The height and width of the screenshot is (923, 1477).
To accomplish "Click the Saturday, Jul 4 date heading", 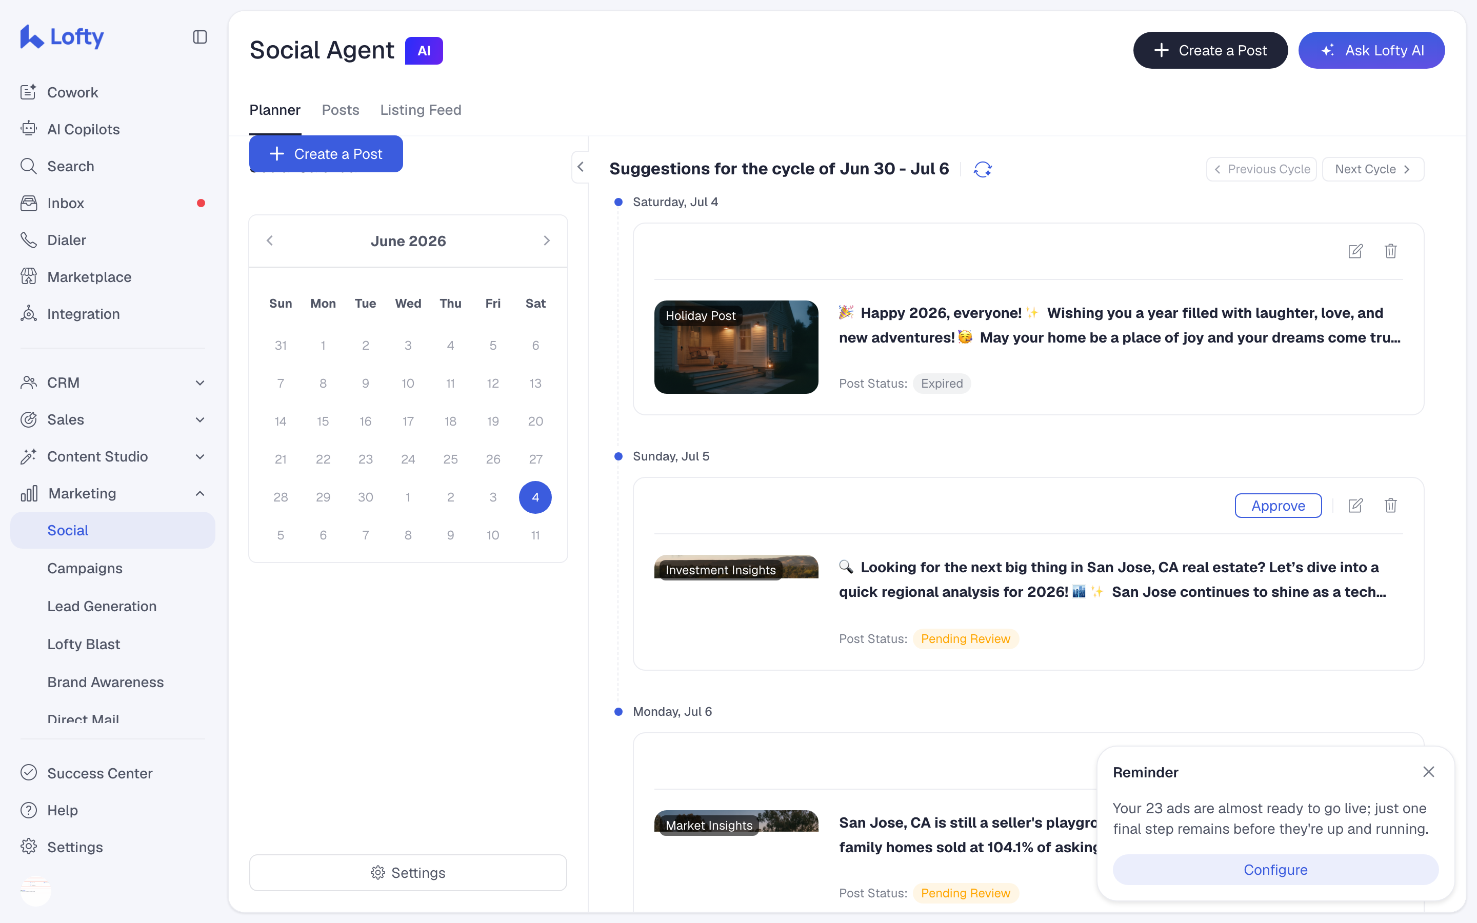I will (x=675, y=202).
